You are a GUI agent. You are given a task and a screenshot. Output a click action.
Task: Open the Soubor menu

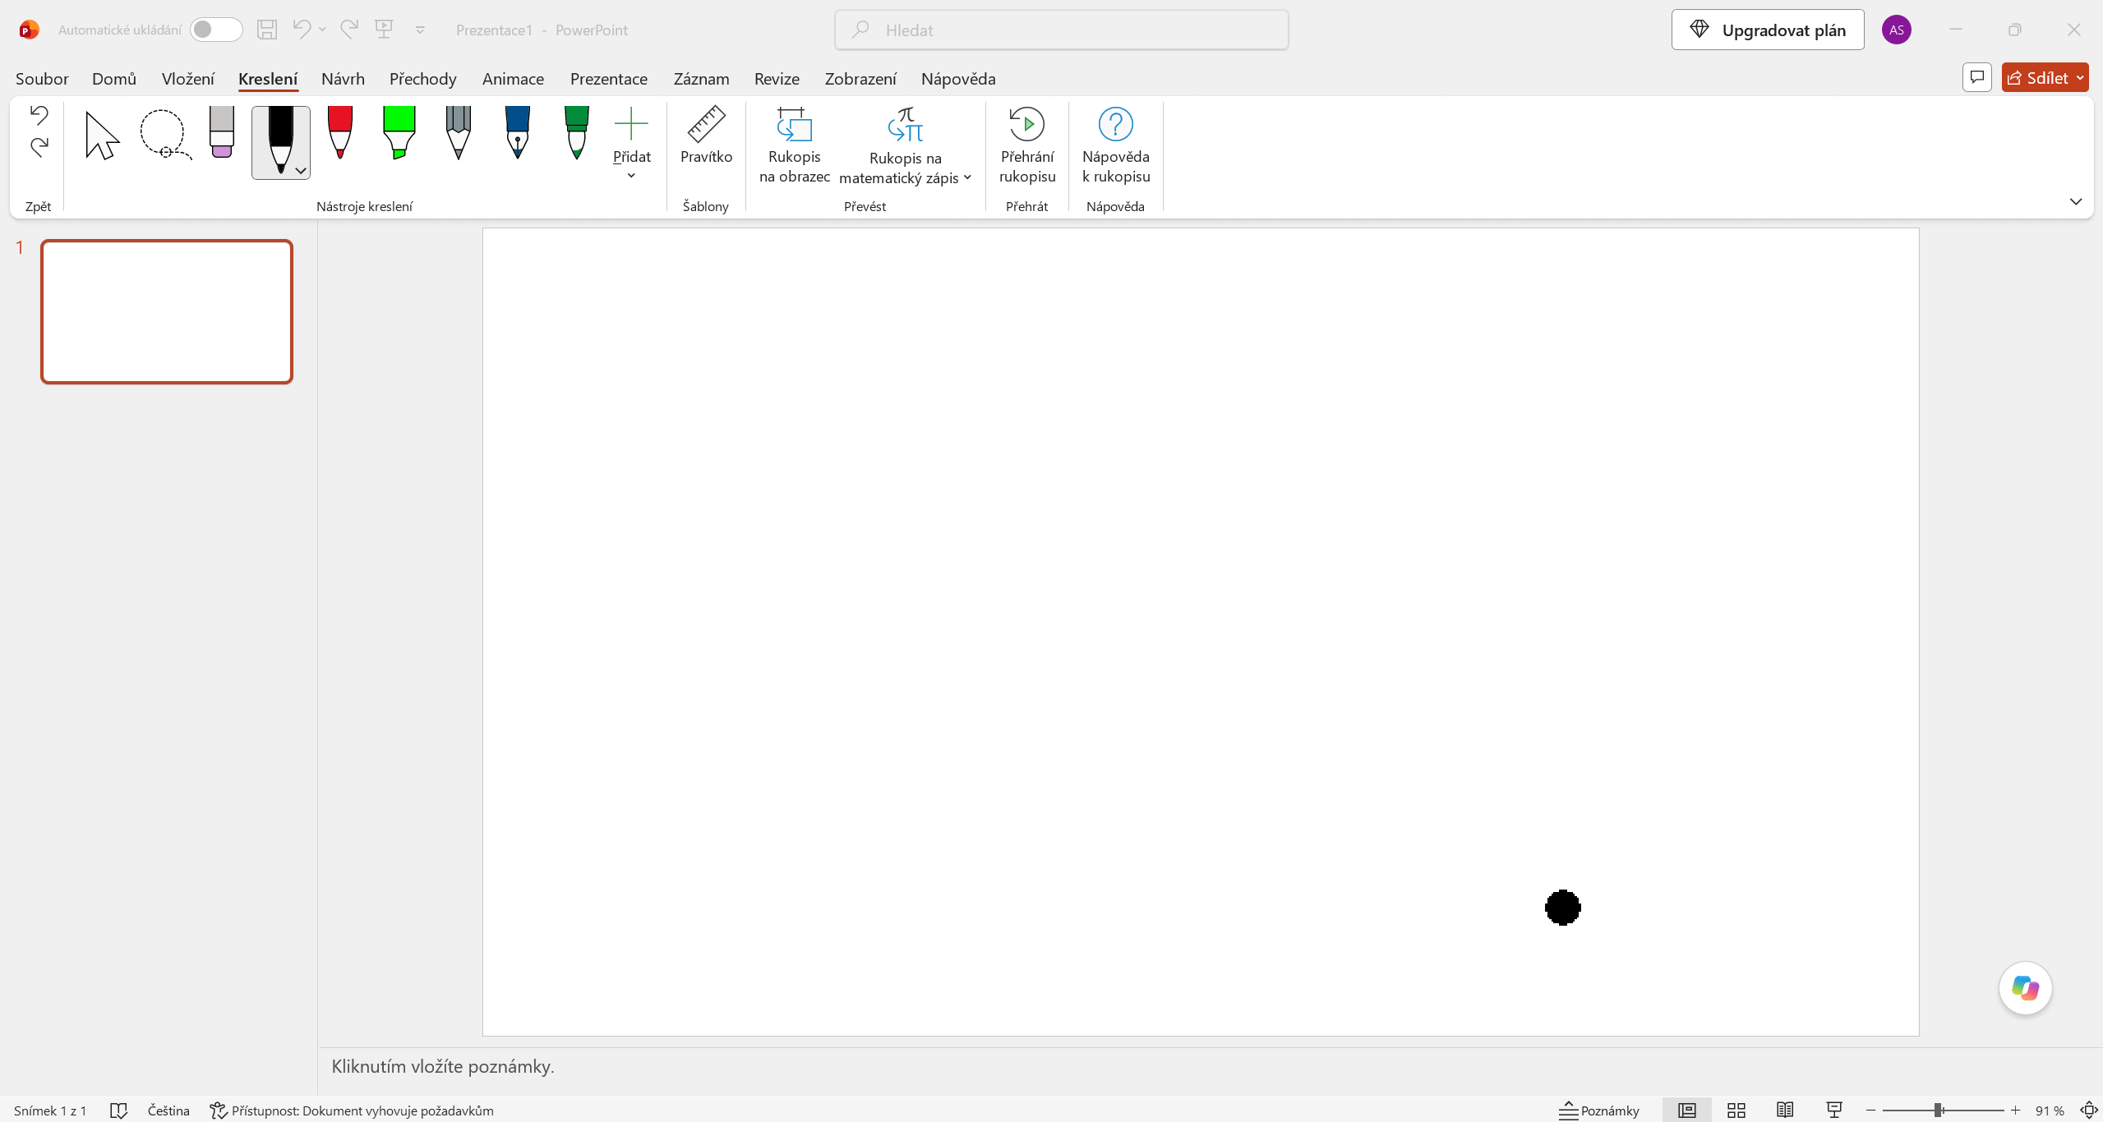42,79
